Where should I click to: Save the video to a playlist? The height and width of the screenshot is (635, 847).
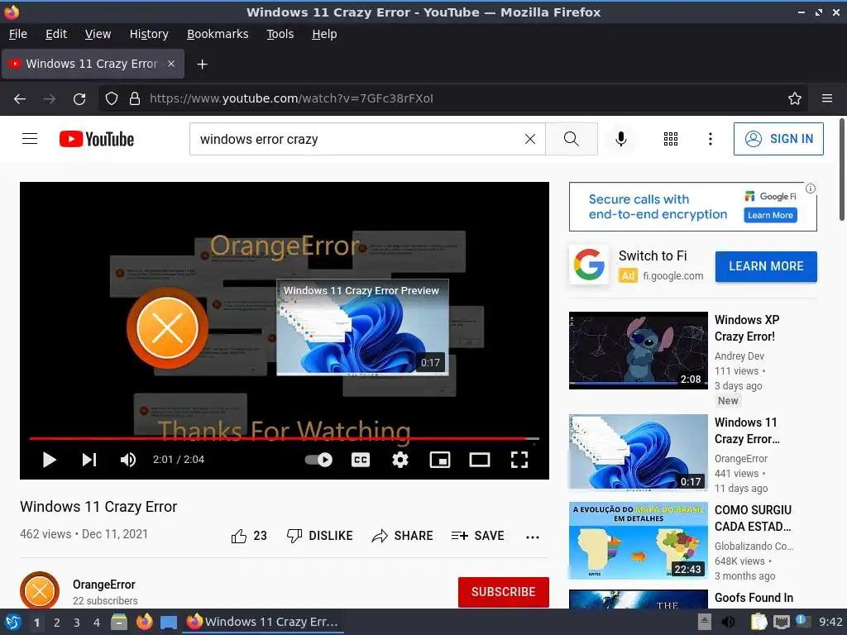477,536
